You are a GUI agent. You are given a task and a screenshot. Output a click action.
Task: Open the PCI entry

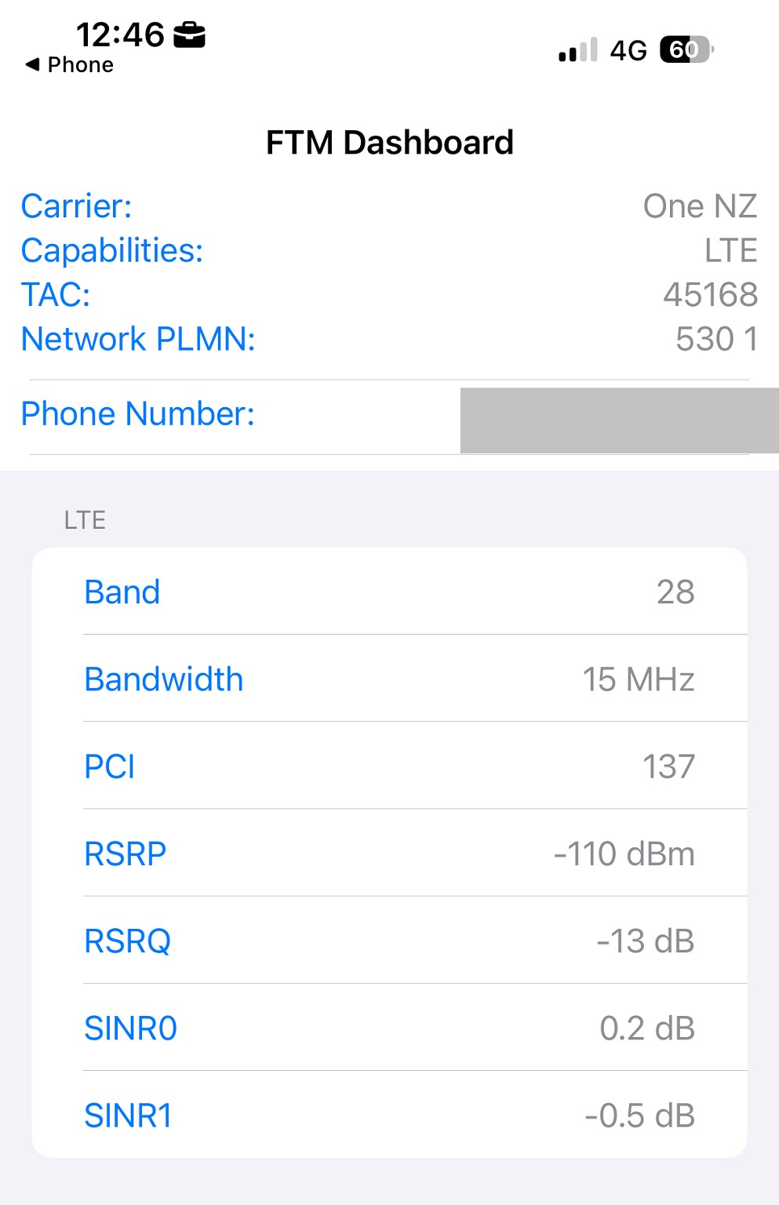(389, 766)
